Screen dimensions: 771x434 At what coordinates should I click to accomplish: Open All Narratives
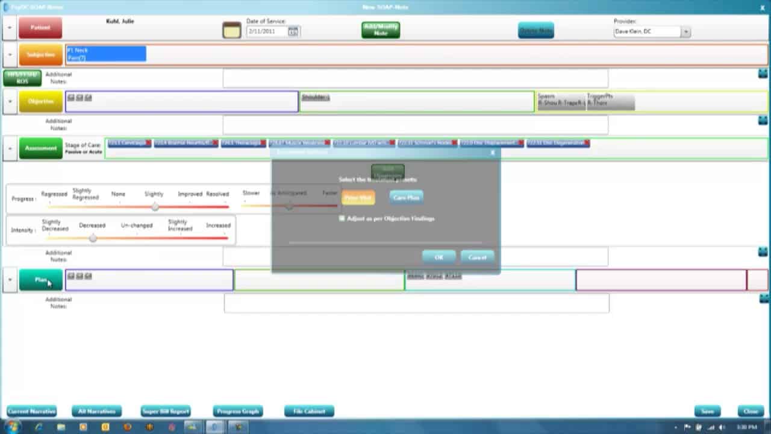(x=96, y=411)
